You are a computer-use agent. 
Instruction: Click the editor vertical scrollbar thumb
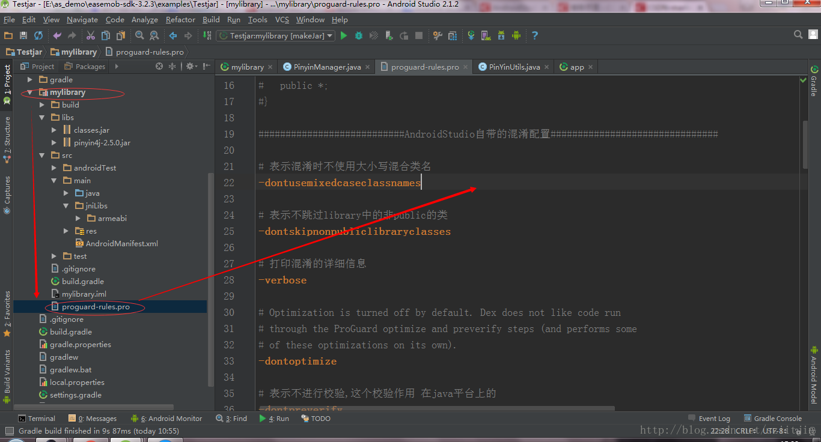(805, 144)
